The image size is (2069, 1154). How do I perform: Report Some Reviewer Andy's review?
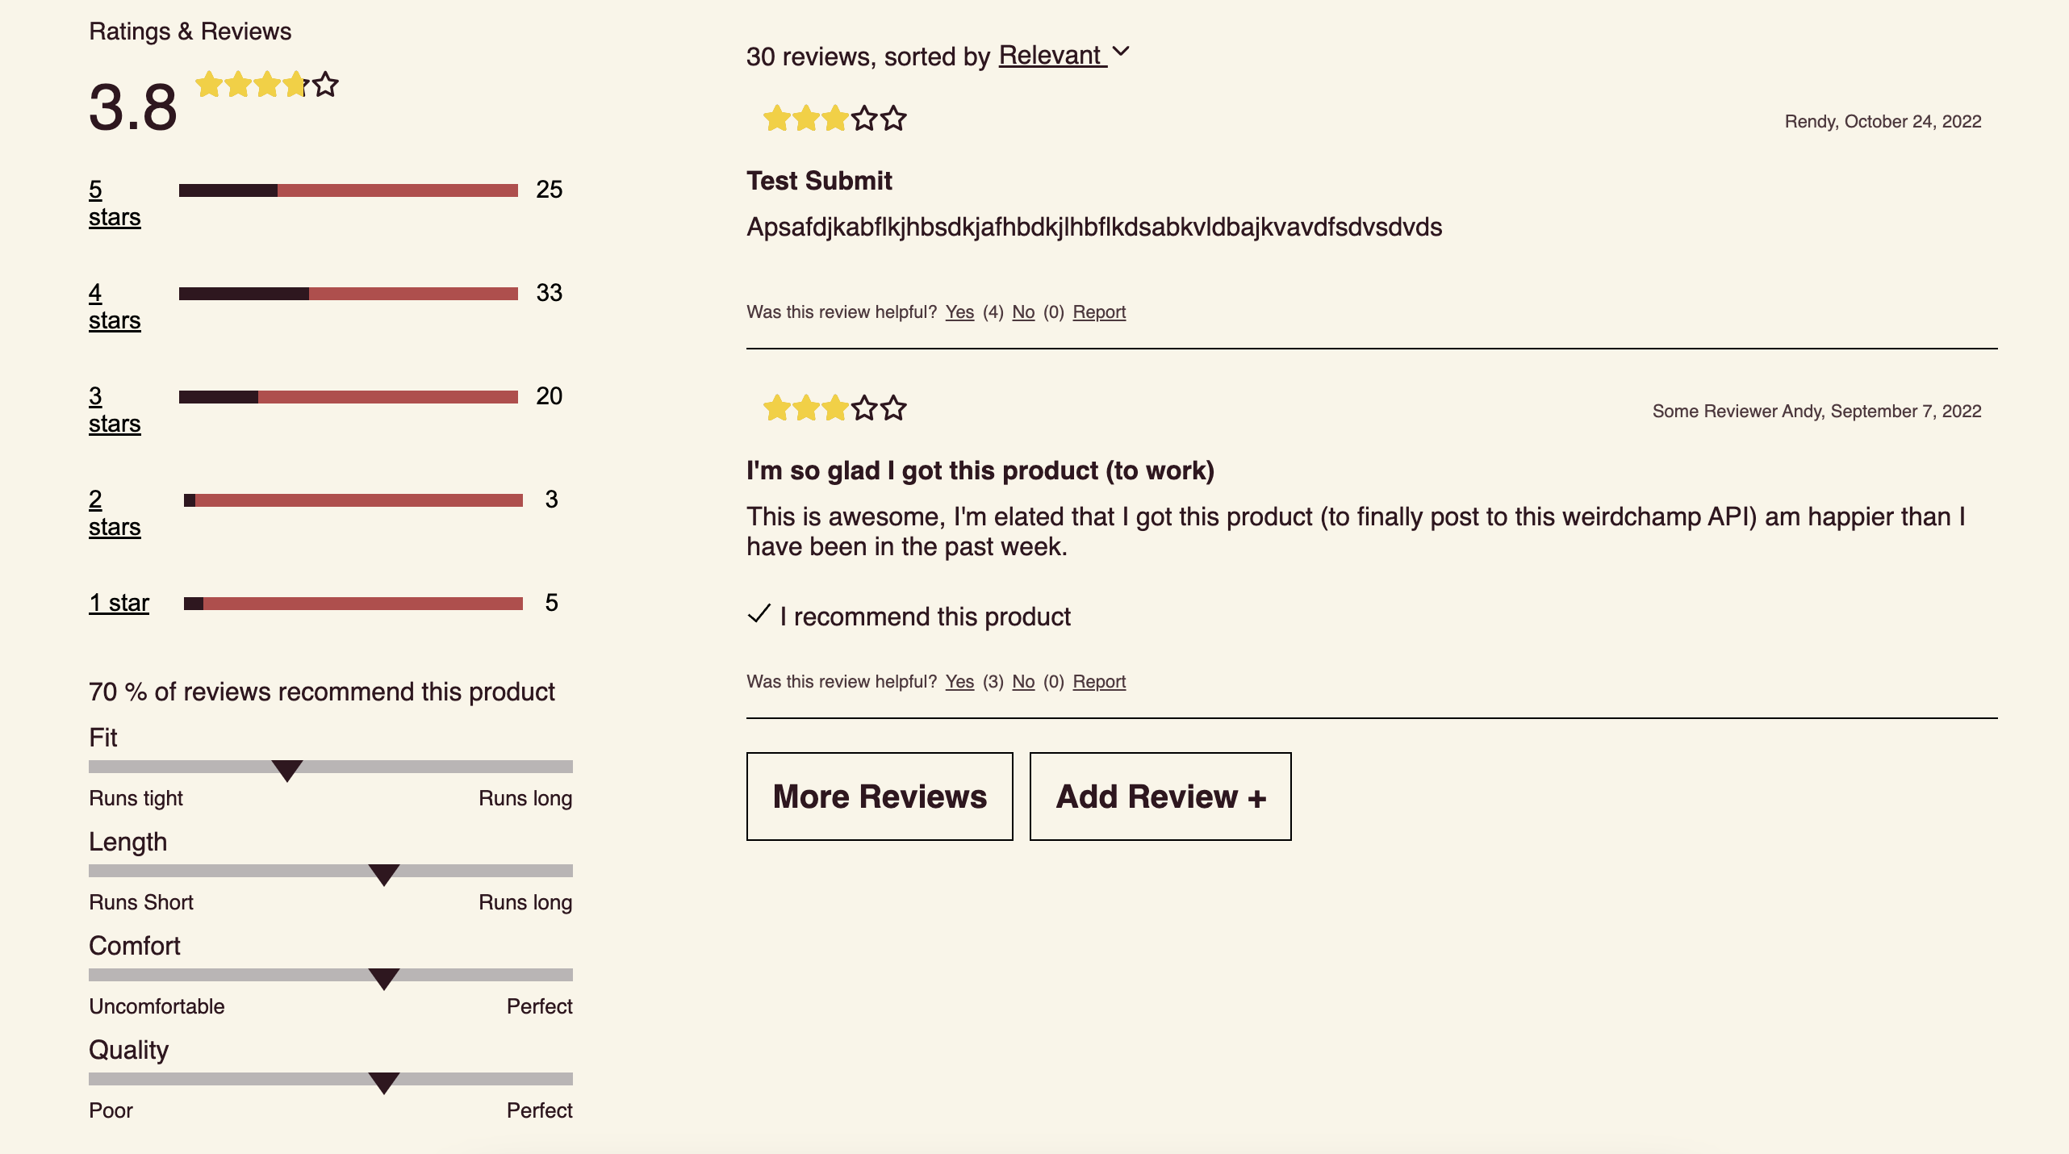(x=1099, y=682)
